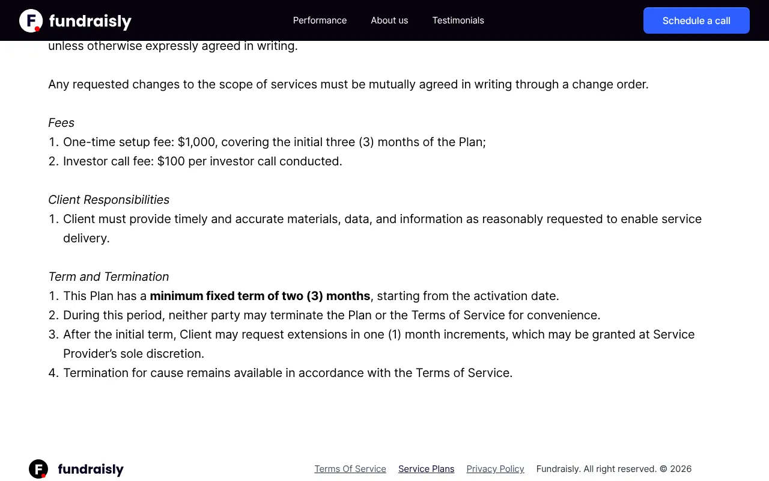Click 'Fundraisly. All right reserved. © 2026' text
This screenshot has width=769, height=481.
tap(614, 469)
